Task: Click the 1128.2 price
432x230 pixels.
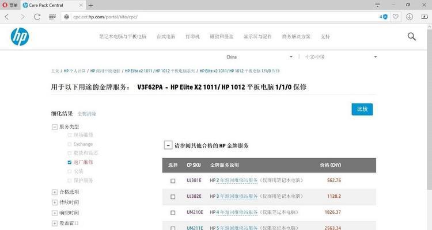Action: tap(334, 196)
